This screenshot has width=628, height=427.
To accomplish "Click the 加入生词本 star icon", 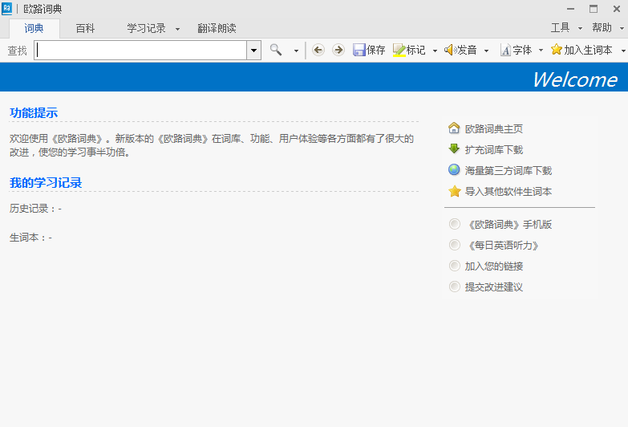I will tap(557, 50).
